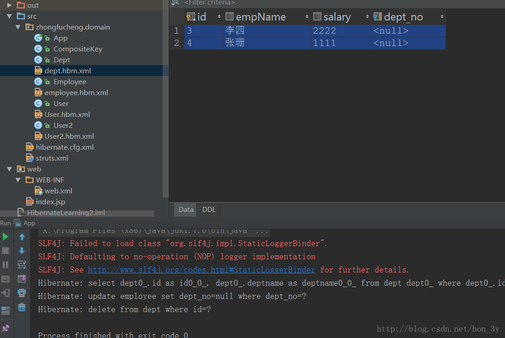This screenshot has width=505, height=338.
Task: Expand the out folder
Action: coord(10,5)
